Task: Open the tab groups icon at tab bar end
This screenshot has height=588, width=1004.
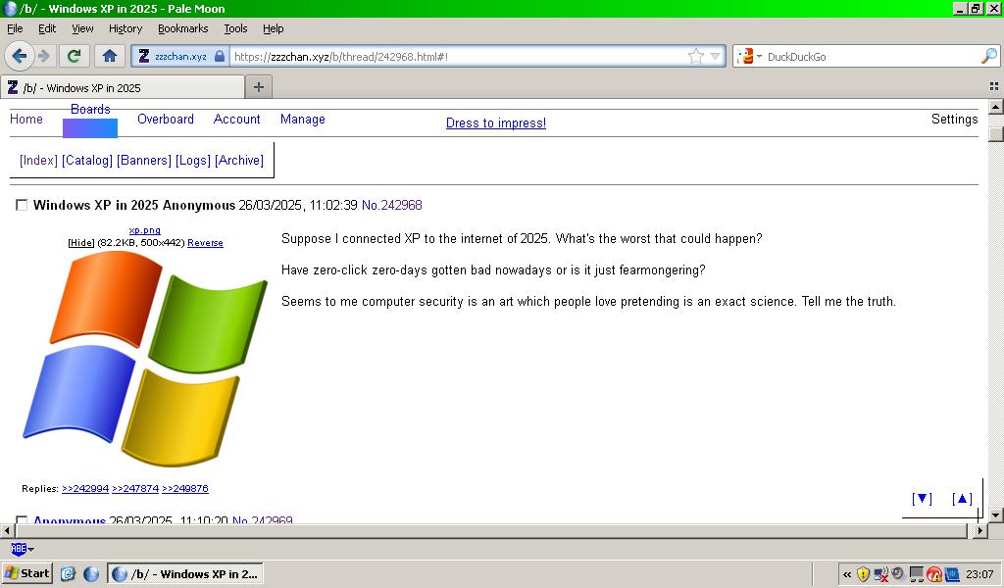Action: point(994,86)
